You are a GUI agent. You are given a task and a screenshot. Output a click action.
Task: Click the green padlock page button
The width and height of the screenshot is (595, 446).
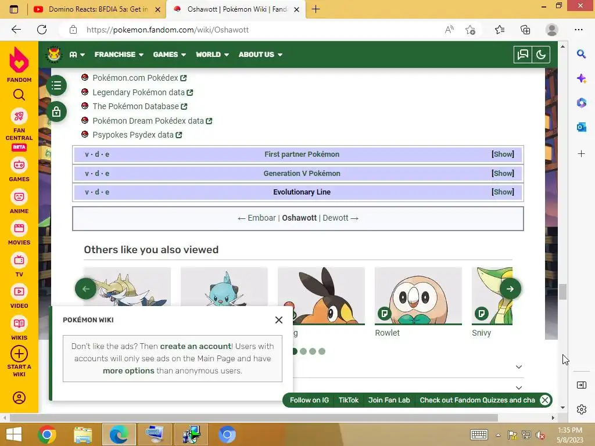(56, 112)
